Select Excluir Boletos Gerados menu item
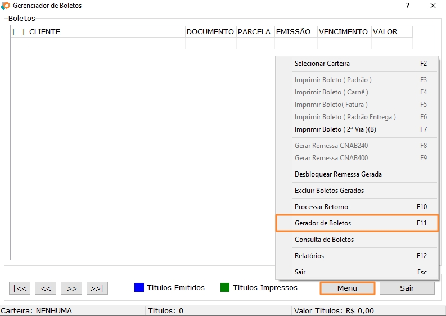Image resolution: width=446 pixels, height=316 pixels. 329,191
